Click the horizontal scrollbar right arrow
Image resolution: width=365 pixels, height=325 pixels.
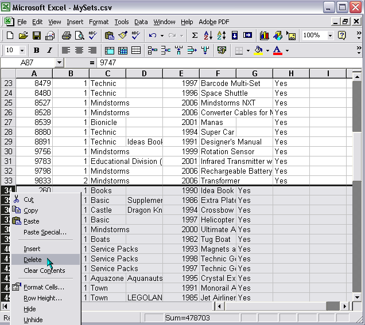[x=345, y=306]
